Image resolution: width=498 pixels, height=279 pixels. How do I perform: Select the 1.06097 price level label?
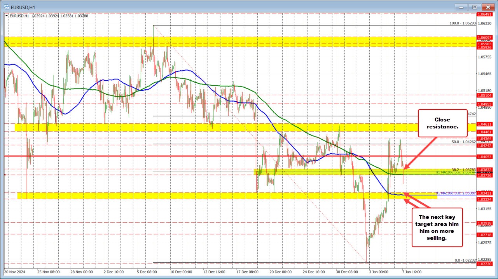[485, 37]
